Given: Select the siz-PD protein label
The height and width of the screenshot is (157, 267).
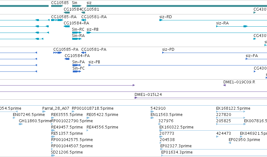Looking at the screenshot, I should pos(168,50).
